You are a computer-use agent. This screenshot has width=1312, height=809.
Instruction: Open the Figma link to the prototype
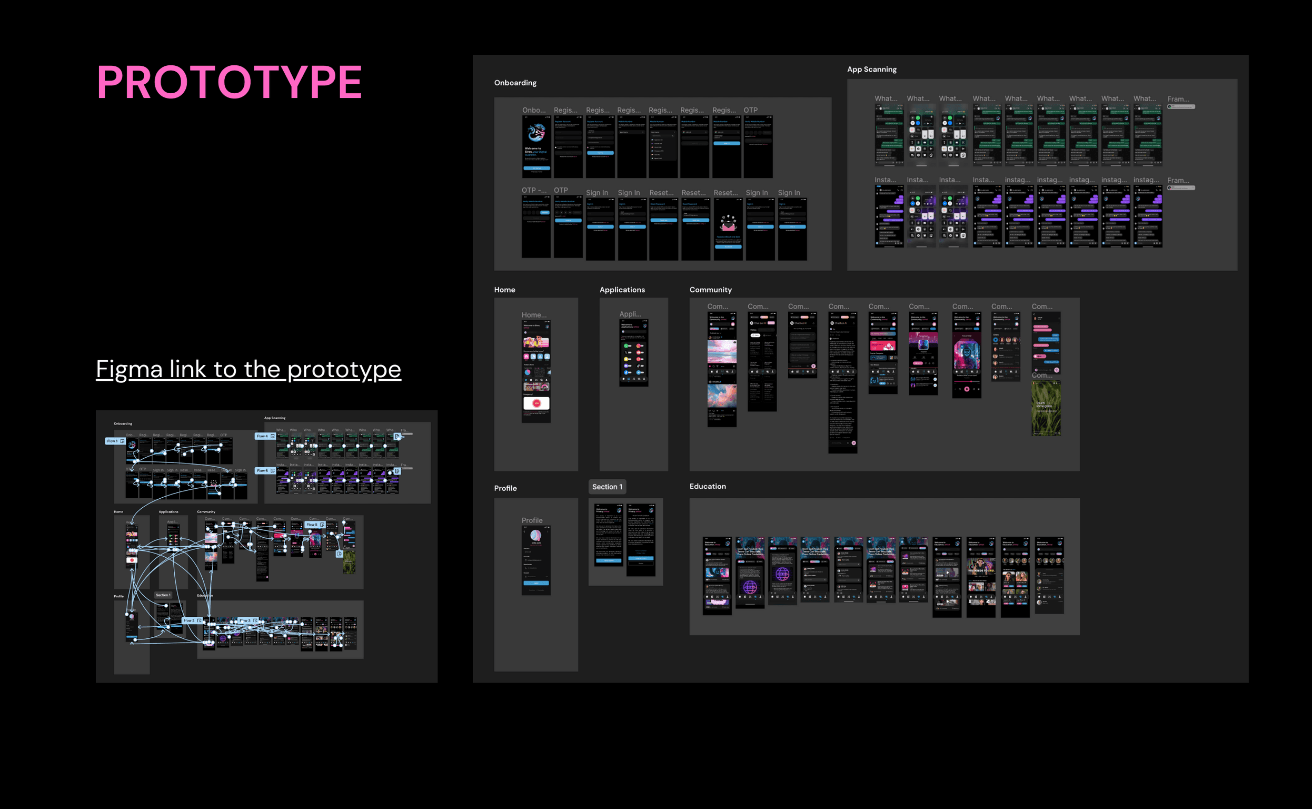point(248,369)
